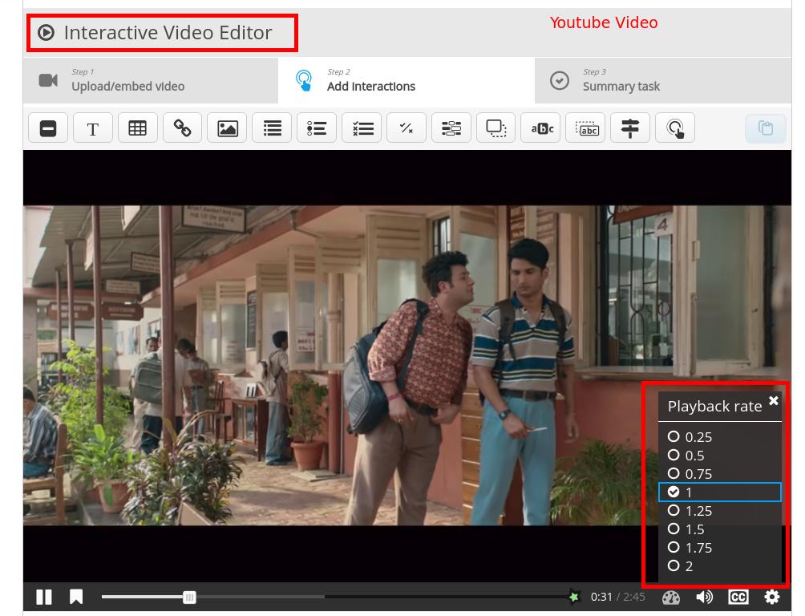Insert a Table interaction
This screenshot has width=805, height=616.
[138, 128]
